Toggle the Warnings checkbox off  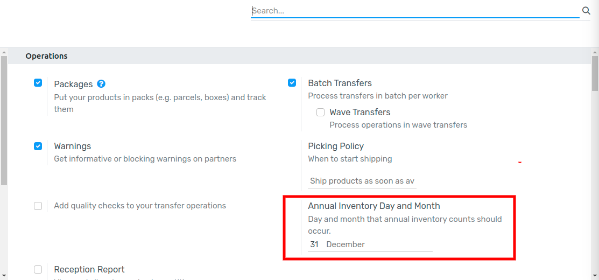coord(38,146)
